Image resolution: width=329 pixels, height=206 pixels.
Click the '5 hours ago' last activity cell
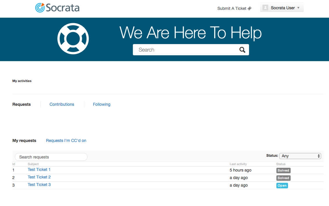[240, 170]
